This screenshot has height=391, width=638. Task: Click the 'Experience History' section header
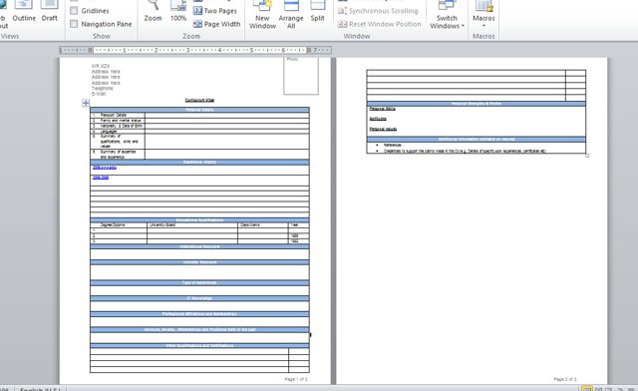(x=199, y=163)
